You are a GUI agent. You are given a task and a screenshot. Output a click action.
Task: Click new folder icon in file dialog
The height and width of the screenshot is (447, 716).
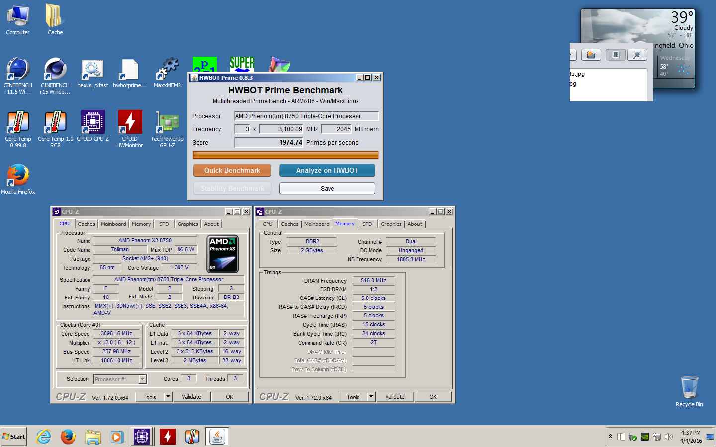click(x=591, y=55)
